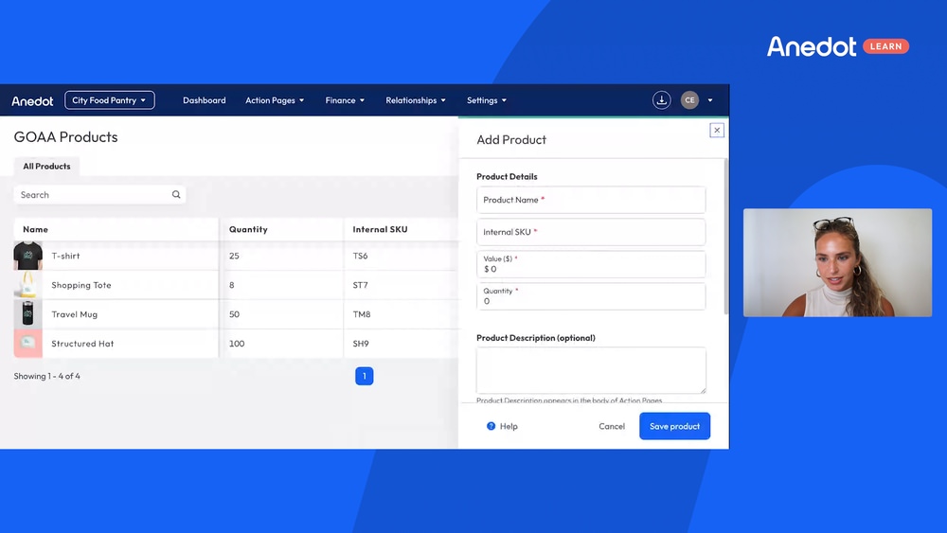Expand the Finance menu
This screenshot has height=533, width=947.
click(345, 100)
